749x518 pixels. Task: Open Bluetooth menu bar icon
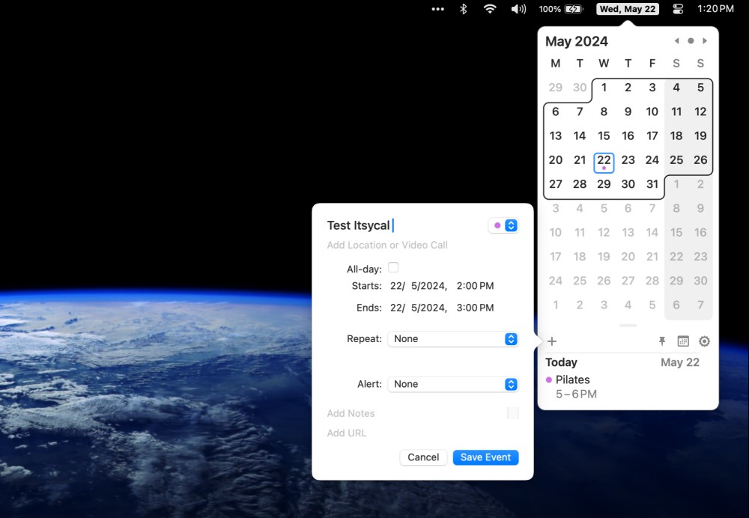click(x=463, y=9)
